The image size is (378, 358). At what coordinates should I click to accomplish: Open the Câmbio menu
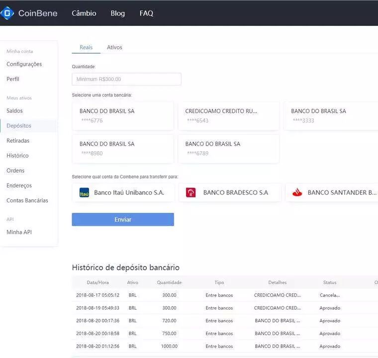pyautogui.click(x=84, y=13)
